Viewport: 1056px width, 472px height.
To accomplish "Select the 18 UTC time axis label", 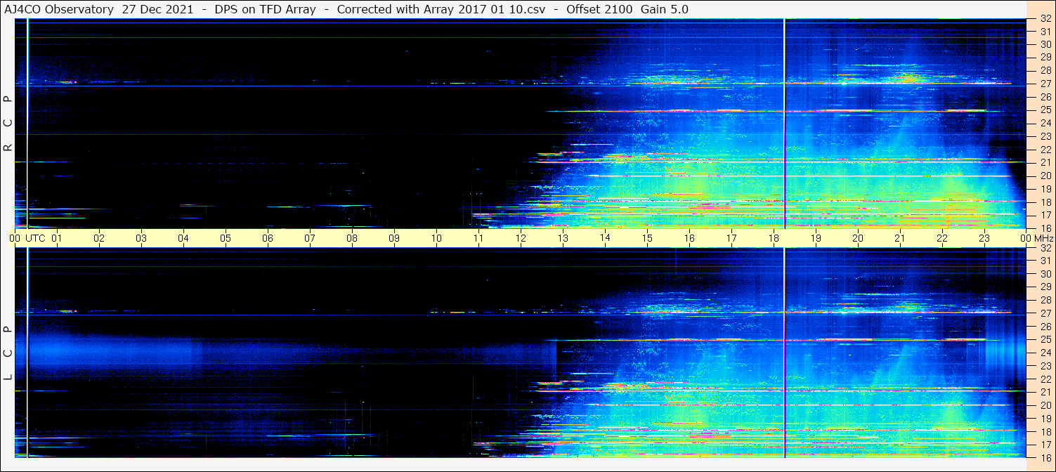I will [x=774, y=238].
